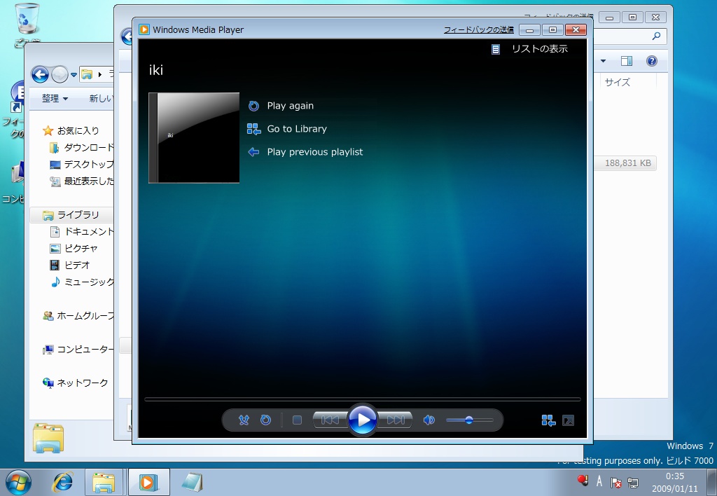
Task: Select コンピューター in navigation pane
Action: coord(85,350)
